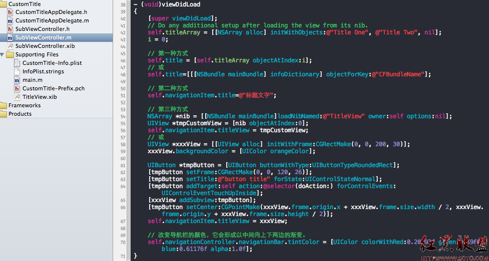This screenshot has width=489, height=261.
Task: Click the SubViewController.xib interface file icon
Action: click(x=10, y=46)
